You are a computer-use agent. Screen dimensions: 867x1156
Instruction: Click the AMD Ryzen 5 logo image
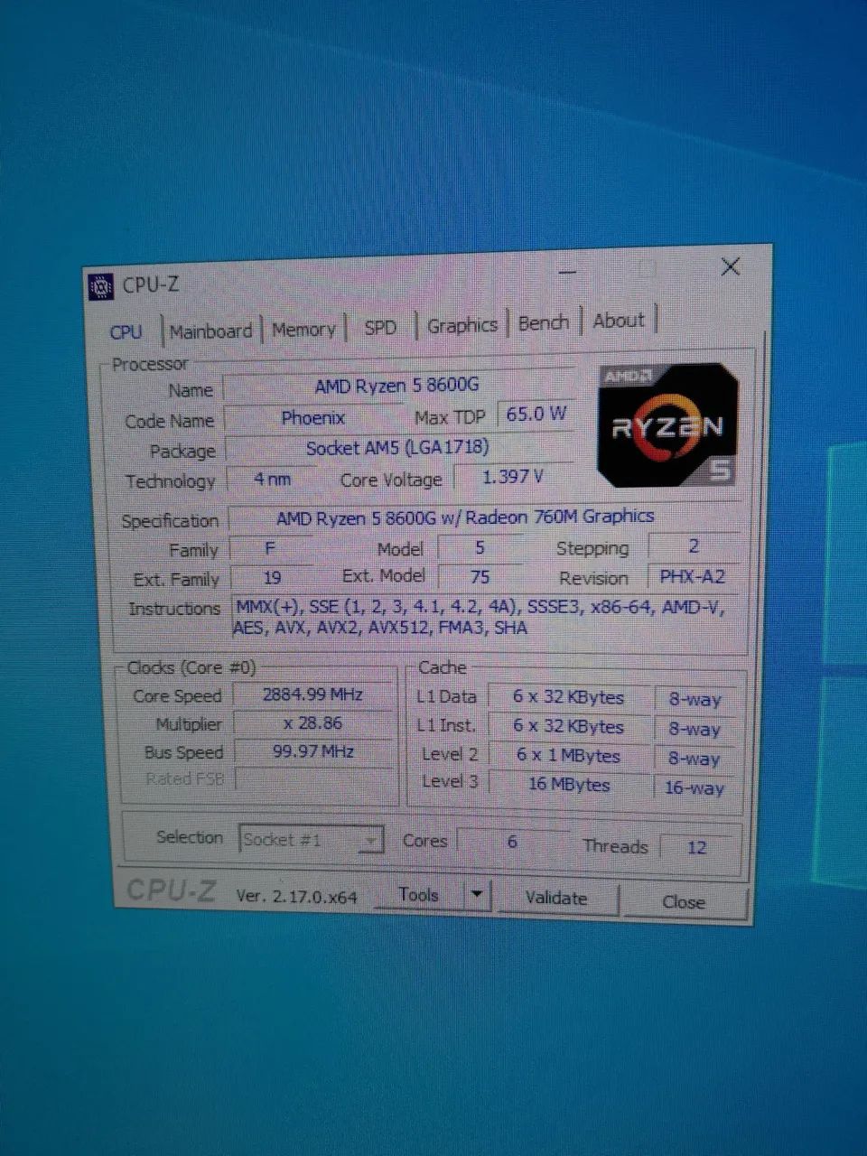pyautogui.click(x=669, y=425)
